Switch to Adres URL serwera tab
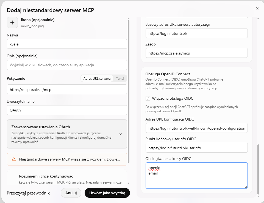The width and height of the screenshot is (264, 203). coord(97,79)
